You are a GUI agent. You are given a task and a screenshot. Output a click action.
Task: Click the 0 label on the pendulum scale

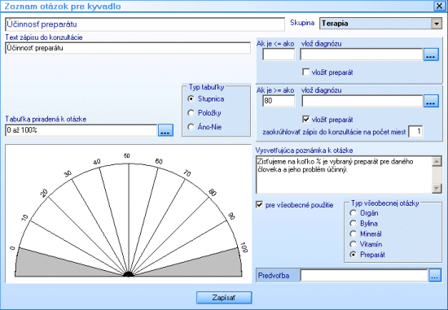12,248
